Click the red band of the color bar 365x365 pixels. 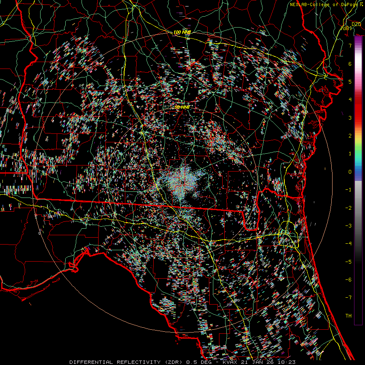point(358,109)
